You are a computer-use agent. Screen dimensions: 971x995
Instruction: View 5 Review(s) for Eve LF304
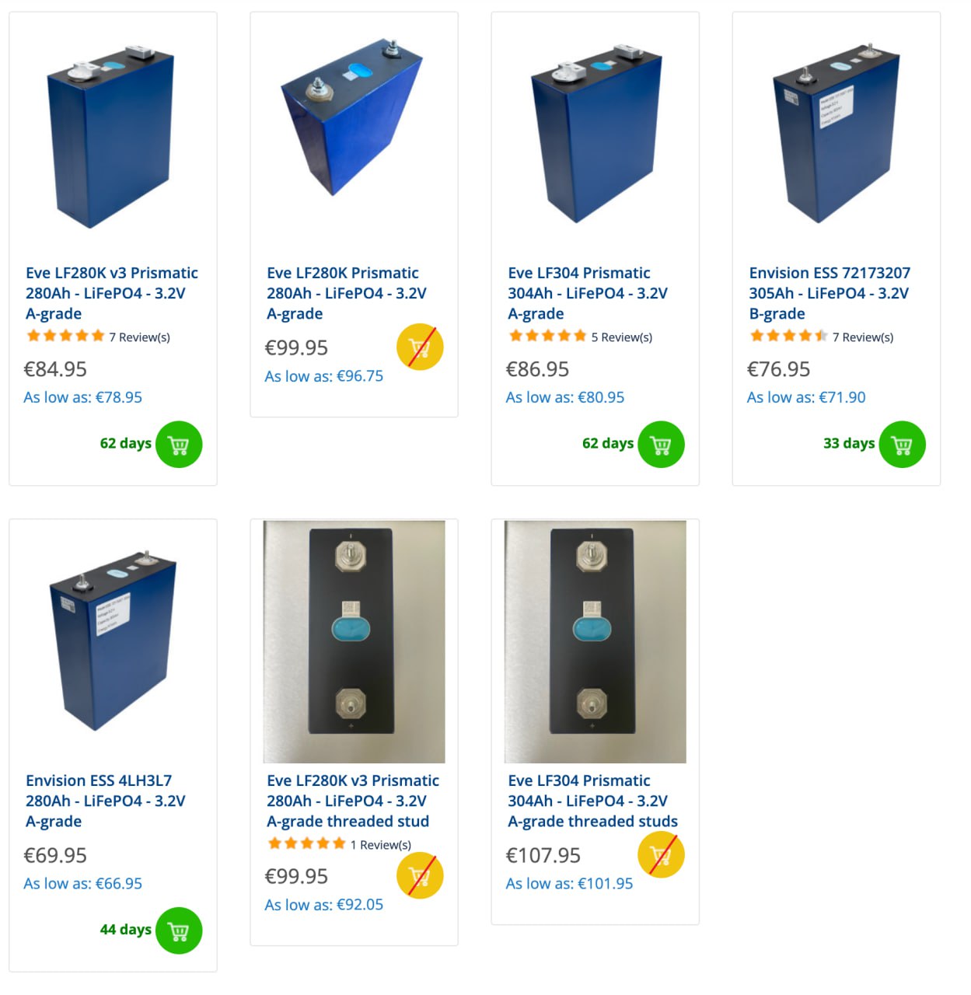click(x=621, y=337)
